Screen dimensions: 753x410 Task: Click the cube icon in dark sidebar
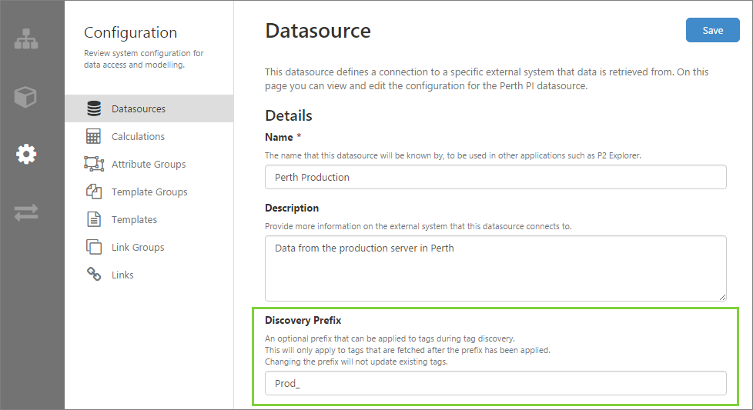click(x=26, y=97)
